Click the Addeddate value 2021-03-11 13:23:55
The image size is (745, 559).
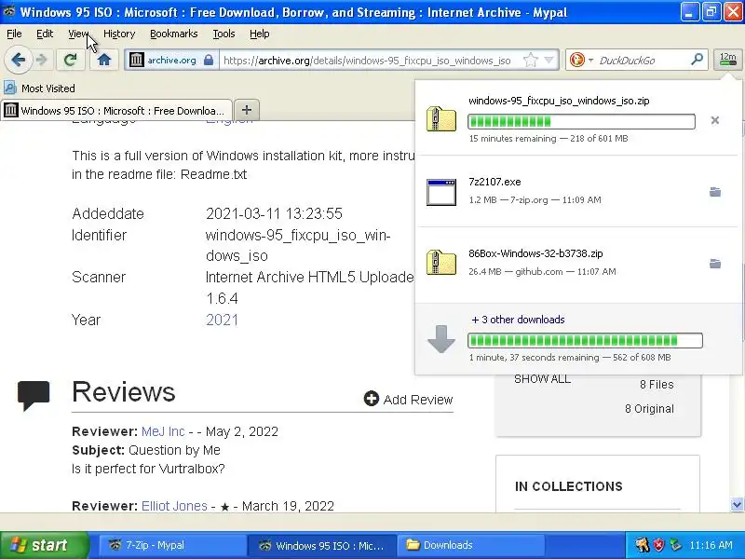(x=274, y=213)
